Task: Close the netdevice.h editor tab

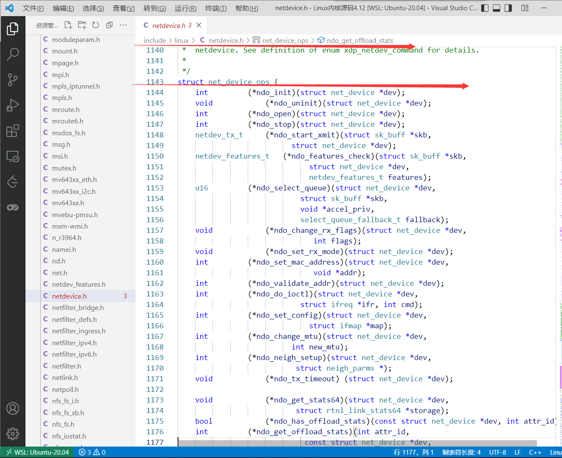Action: click(198, 25)
